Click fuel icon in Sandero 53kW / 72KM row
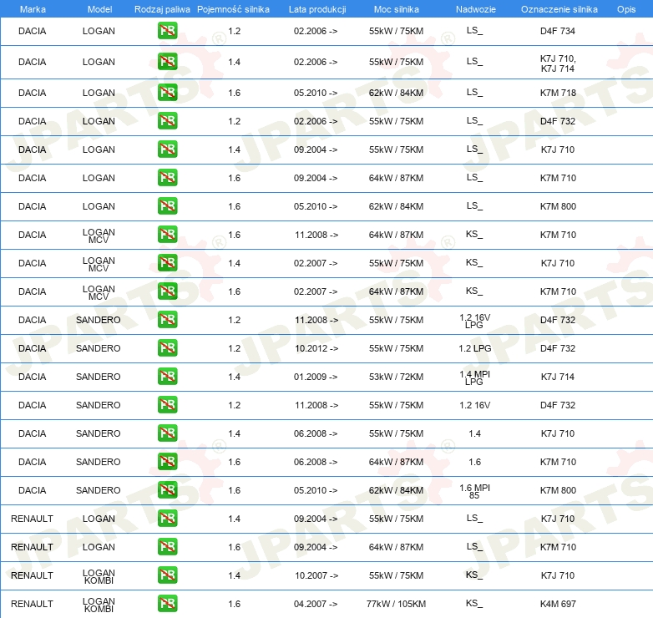The image size is (653, 618). 167,376
